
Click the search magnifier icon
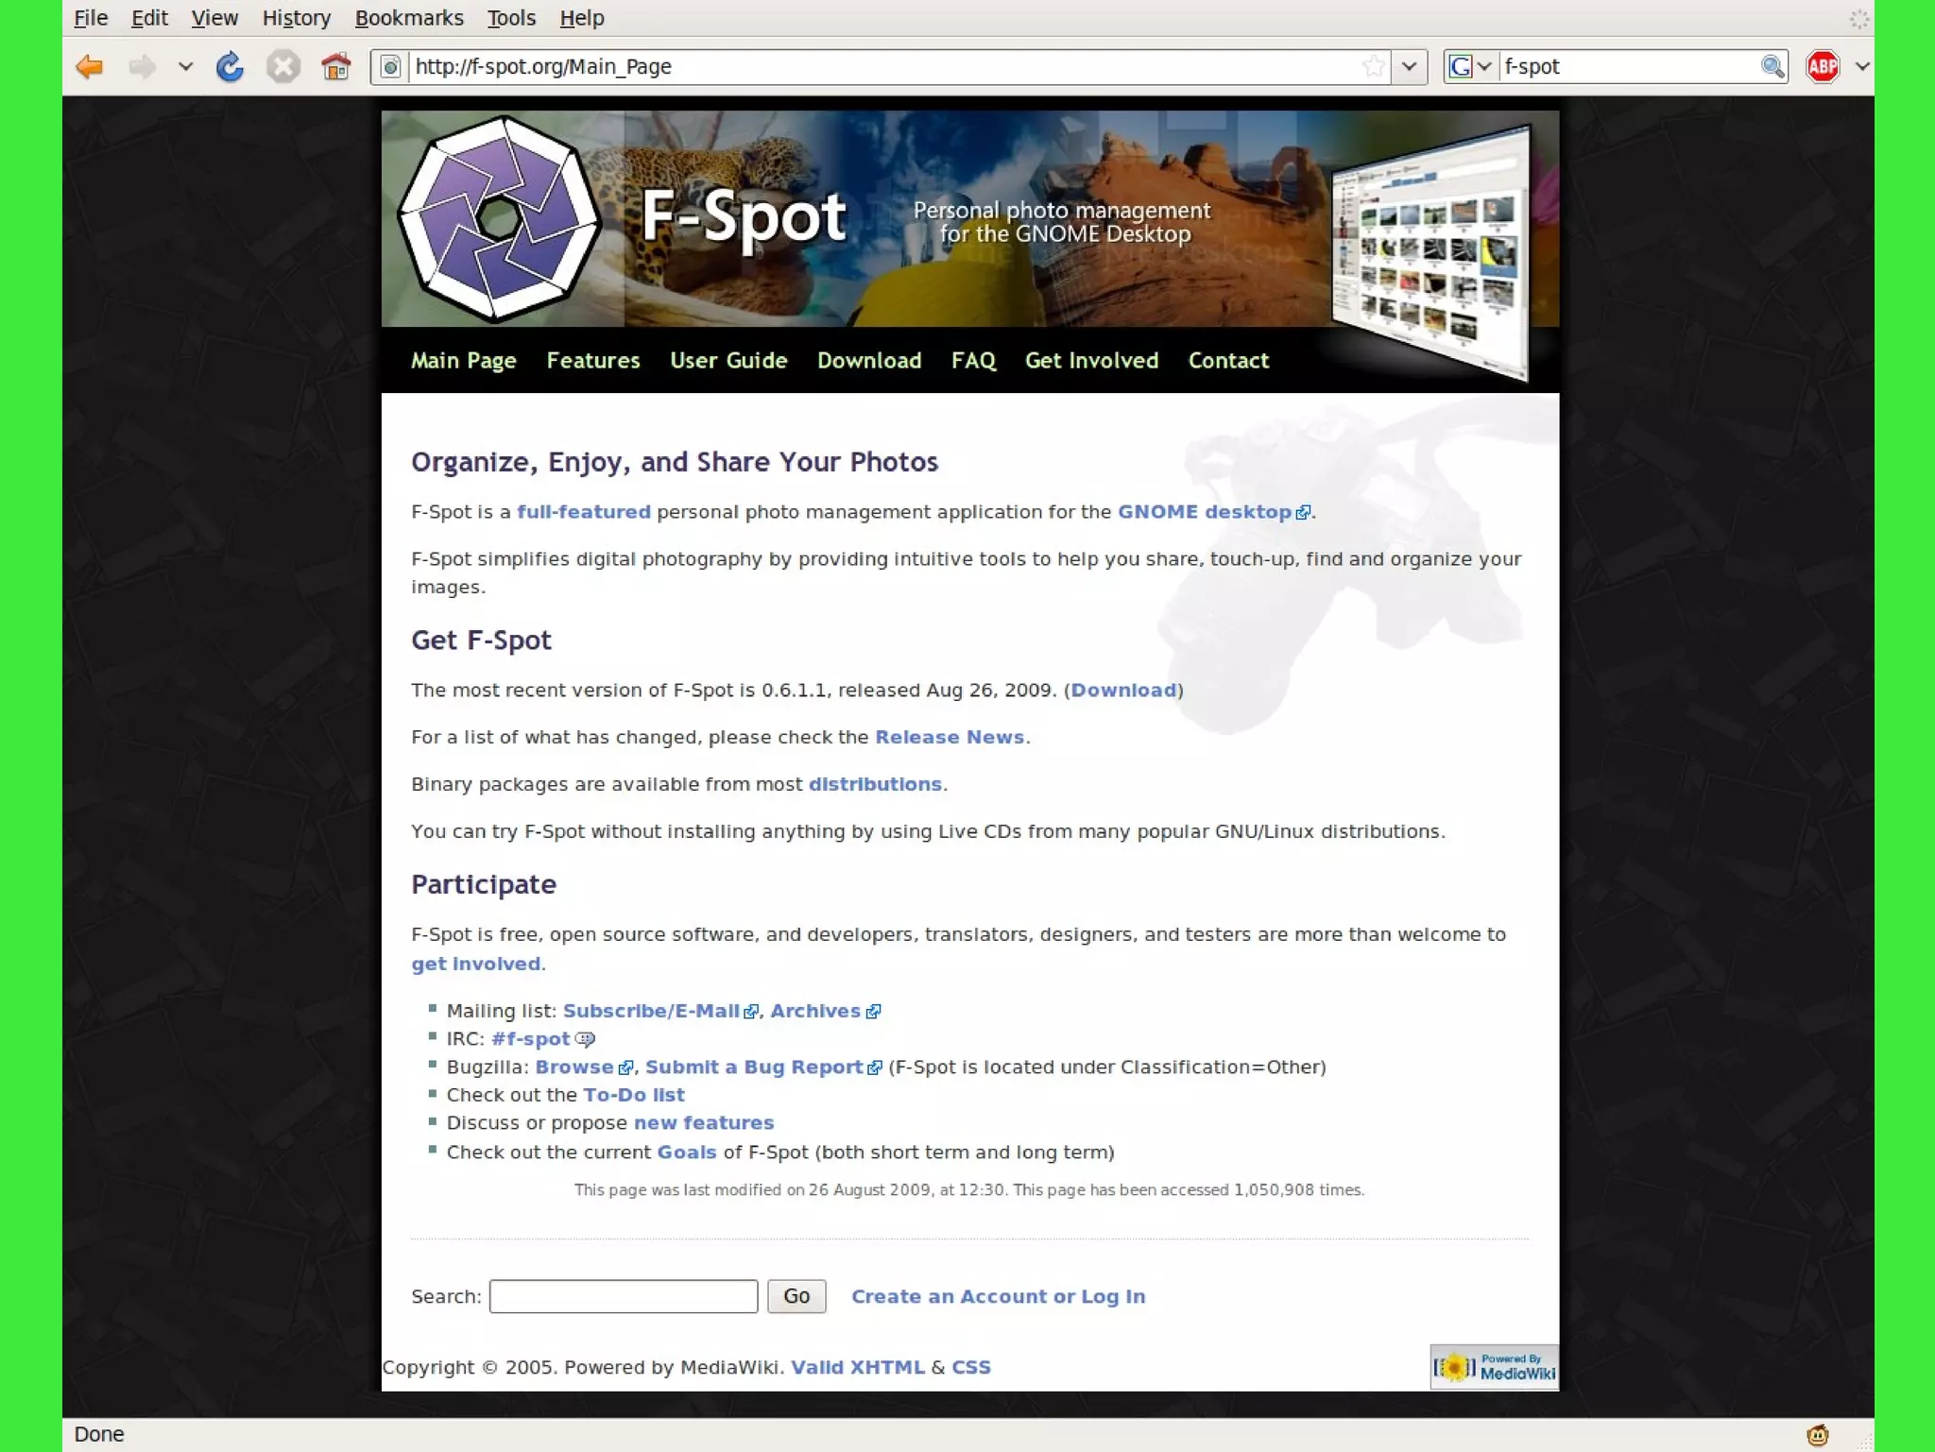tap(1772, 66)
